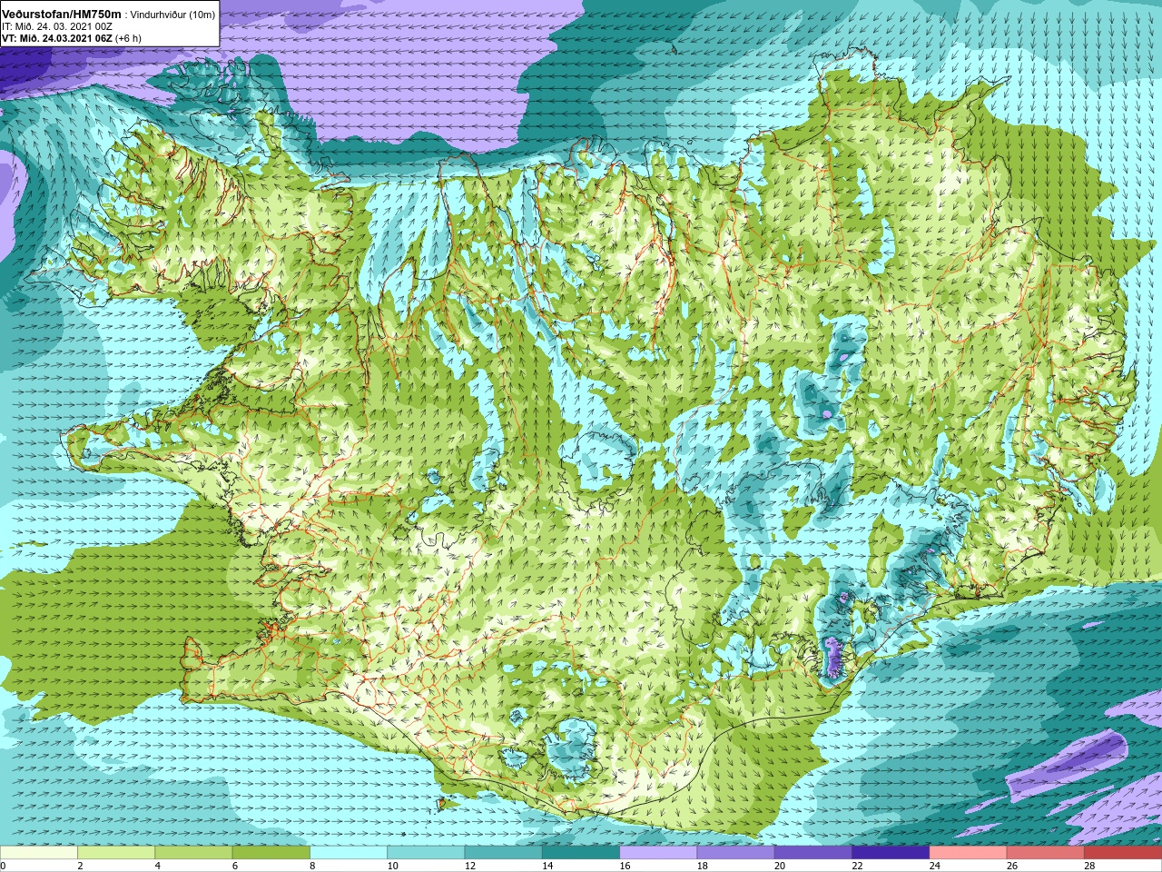Select the light teal 10–12 legend swatch
The height and width of the screenshot is (872, 1162).
point(426,853)
